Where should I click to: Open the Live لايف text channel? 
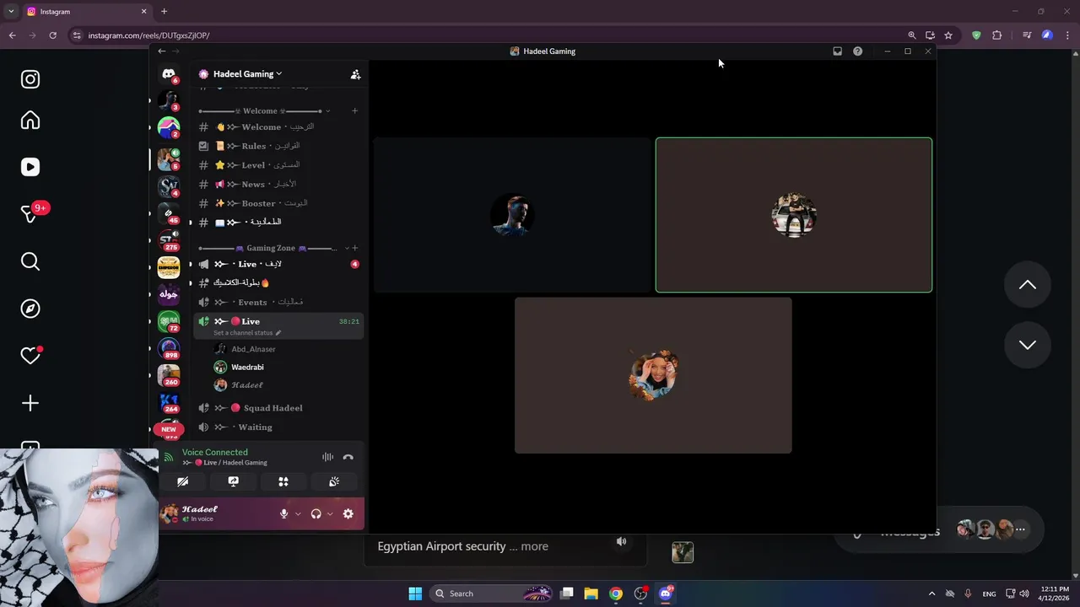coord(278,264)
